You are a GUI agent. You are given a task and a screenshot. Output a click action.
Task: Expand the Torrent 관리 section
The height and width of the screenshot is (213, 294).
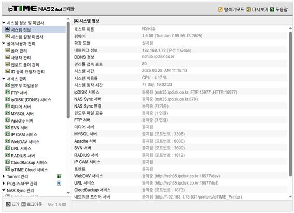(4, 176)
